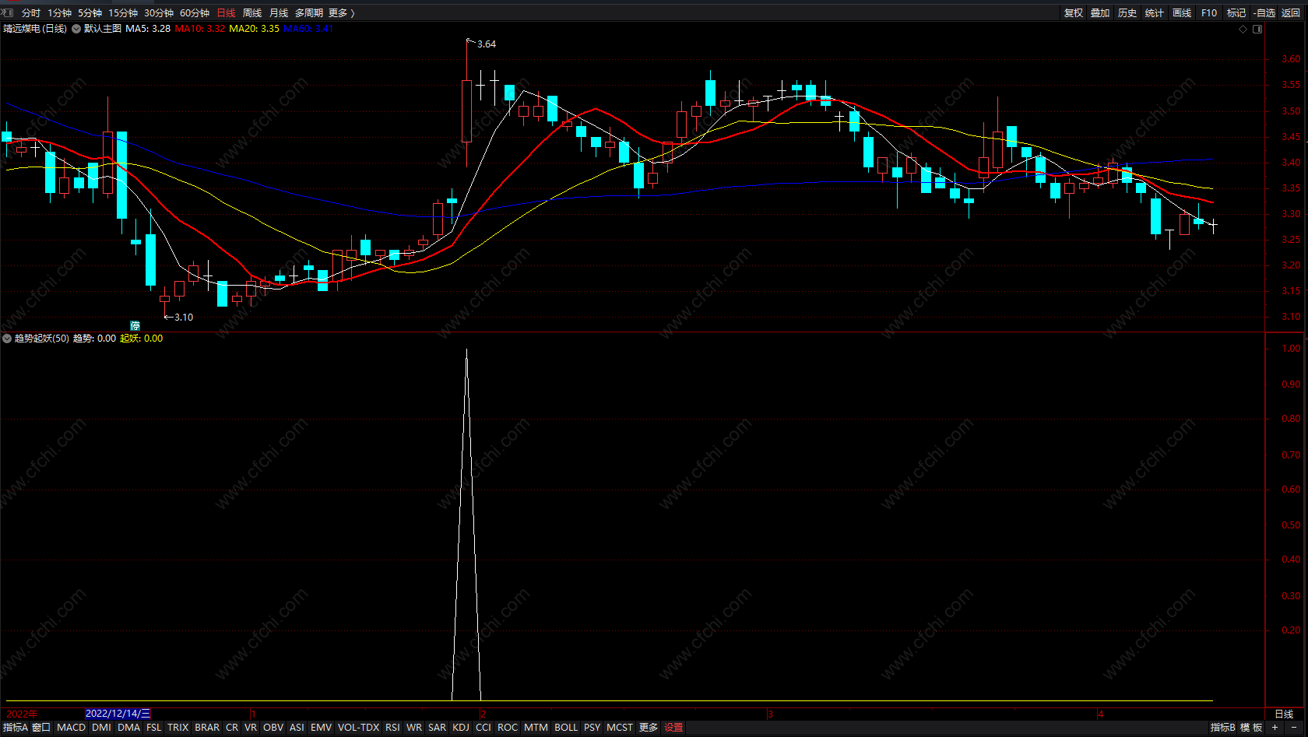Click the diamond icon above the price axis
Image resolution: width=1308 pixels, height=737 pixels.
click(x=1243, y=29)
